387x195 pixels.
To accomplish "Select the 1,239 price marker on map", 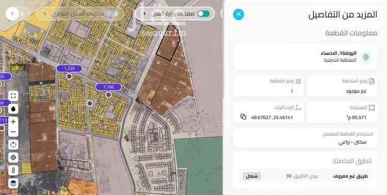I will point(69,69).
